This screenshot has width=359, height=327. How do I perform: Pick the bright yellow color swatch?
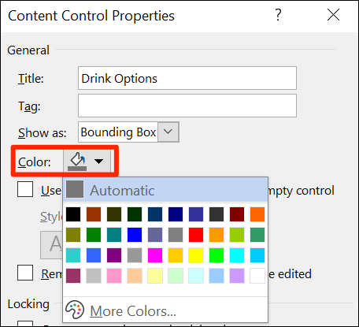pyautogui.click(x=196, y=255)
